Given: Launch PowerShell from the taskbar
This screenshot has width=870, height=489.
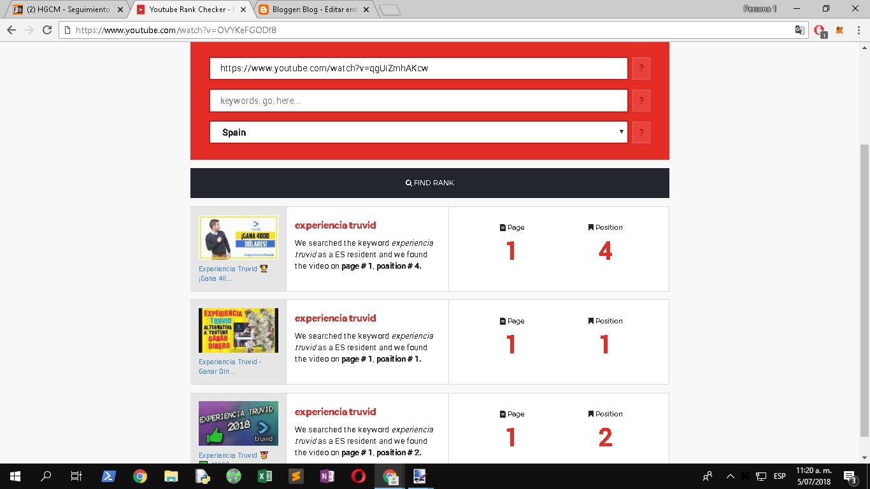Looking at the screenshot, I should [x=108, y=476].
